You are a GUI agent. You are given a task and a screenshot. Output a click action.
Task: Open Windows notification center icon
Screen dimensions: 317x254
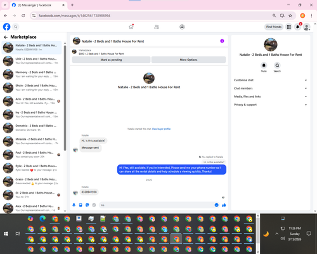(x=309, y=234)
